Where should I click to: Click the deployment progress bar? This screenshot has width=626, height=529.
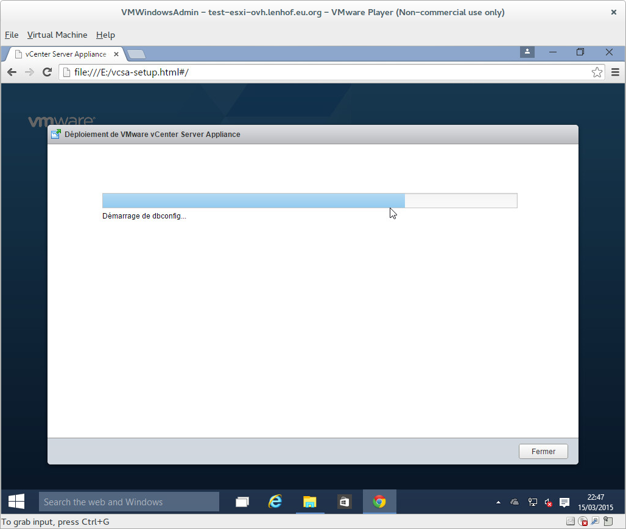tap(310, 200)
